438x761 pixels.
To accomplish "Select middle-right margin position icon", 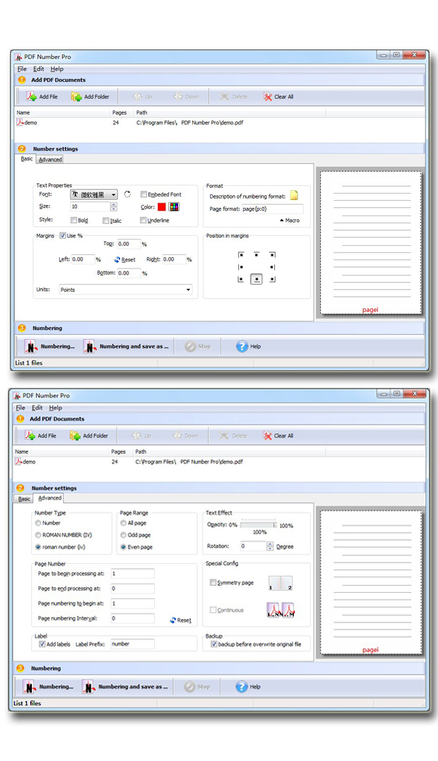I will pyautogui.click(x=272, y=267).
